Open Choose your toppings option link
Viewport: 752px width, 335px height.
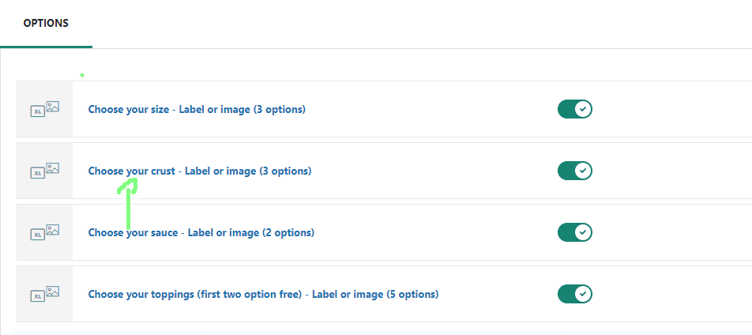[x=263, y=294]
